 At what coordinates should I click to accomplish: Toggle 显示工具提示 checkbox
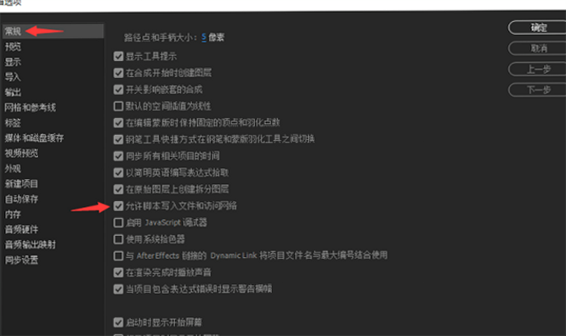coord(118,56)
